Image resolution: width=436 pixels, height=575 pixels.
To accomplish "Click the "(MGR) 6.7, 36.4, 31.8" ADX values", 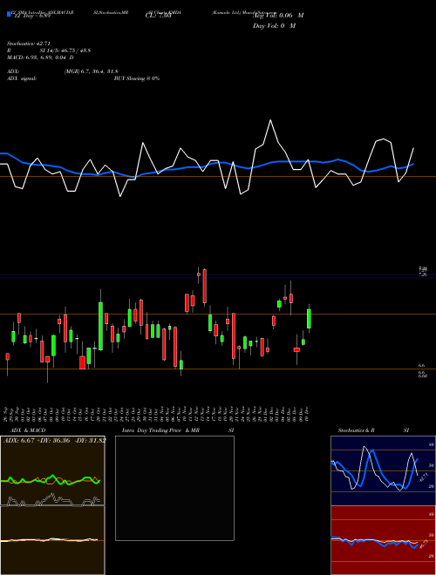I will 91,71.
